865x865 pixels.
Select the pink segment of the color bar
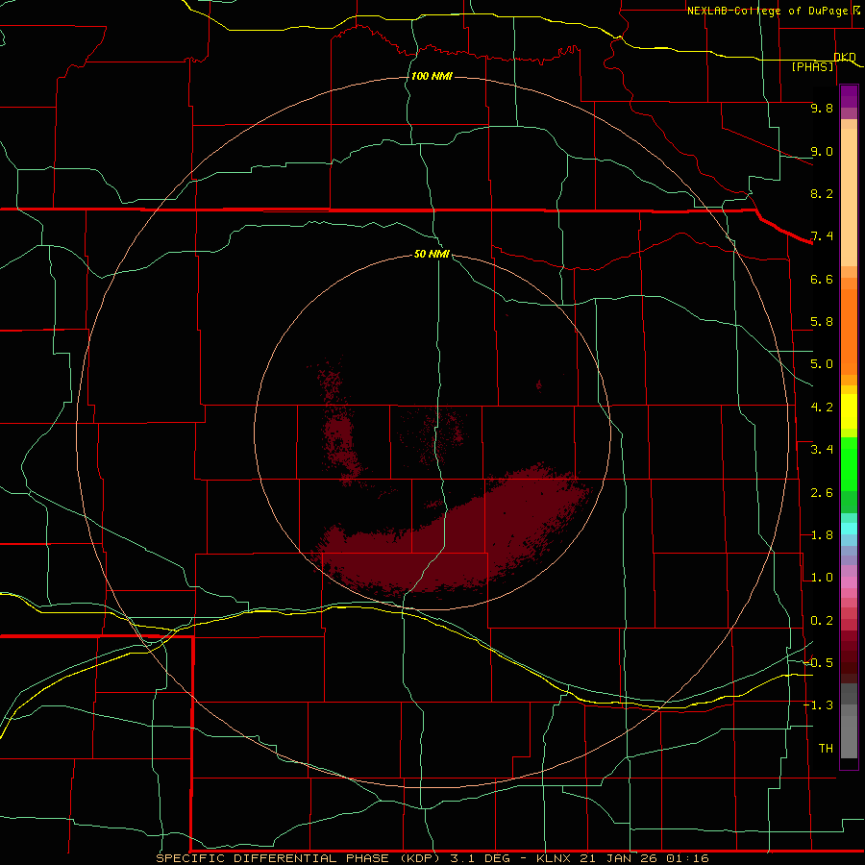(x=849, y=582)
